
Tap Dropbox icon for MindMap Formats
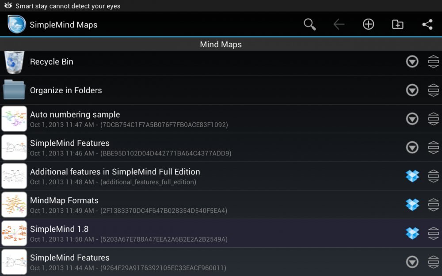[x=412, y=204]
